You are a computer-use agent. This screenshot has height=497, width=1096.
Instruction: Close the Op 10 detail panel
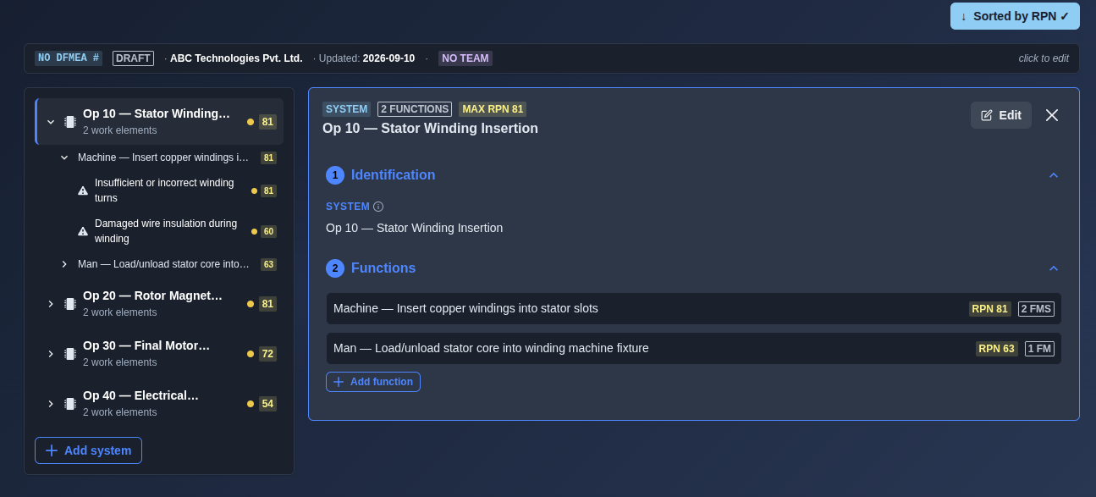click(x=1052, y=115)
